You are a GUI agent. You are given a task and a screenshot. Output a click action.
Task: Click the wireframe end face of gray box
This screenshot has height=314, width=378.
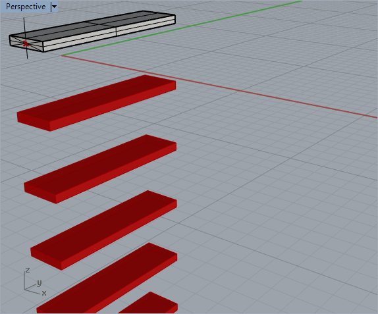[26, 43]
